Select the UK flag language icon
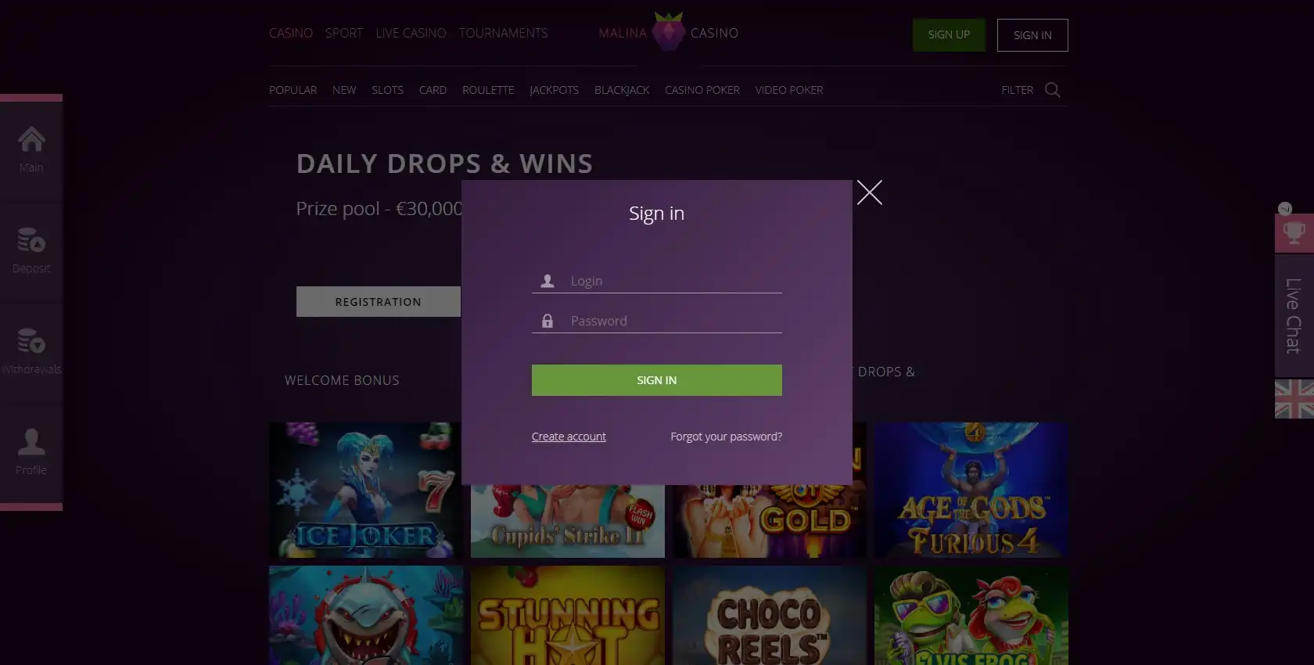 1294,399
